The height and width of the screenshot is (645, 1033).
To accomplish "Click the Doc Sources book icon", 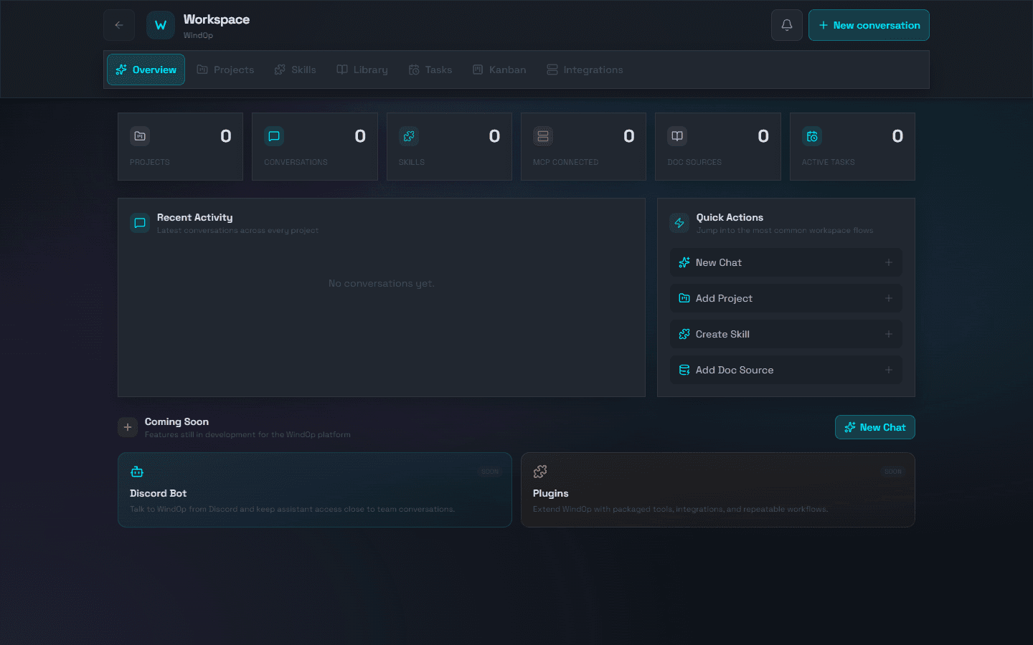I will (677, 136).
